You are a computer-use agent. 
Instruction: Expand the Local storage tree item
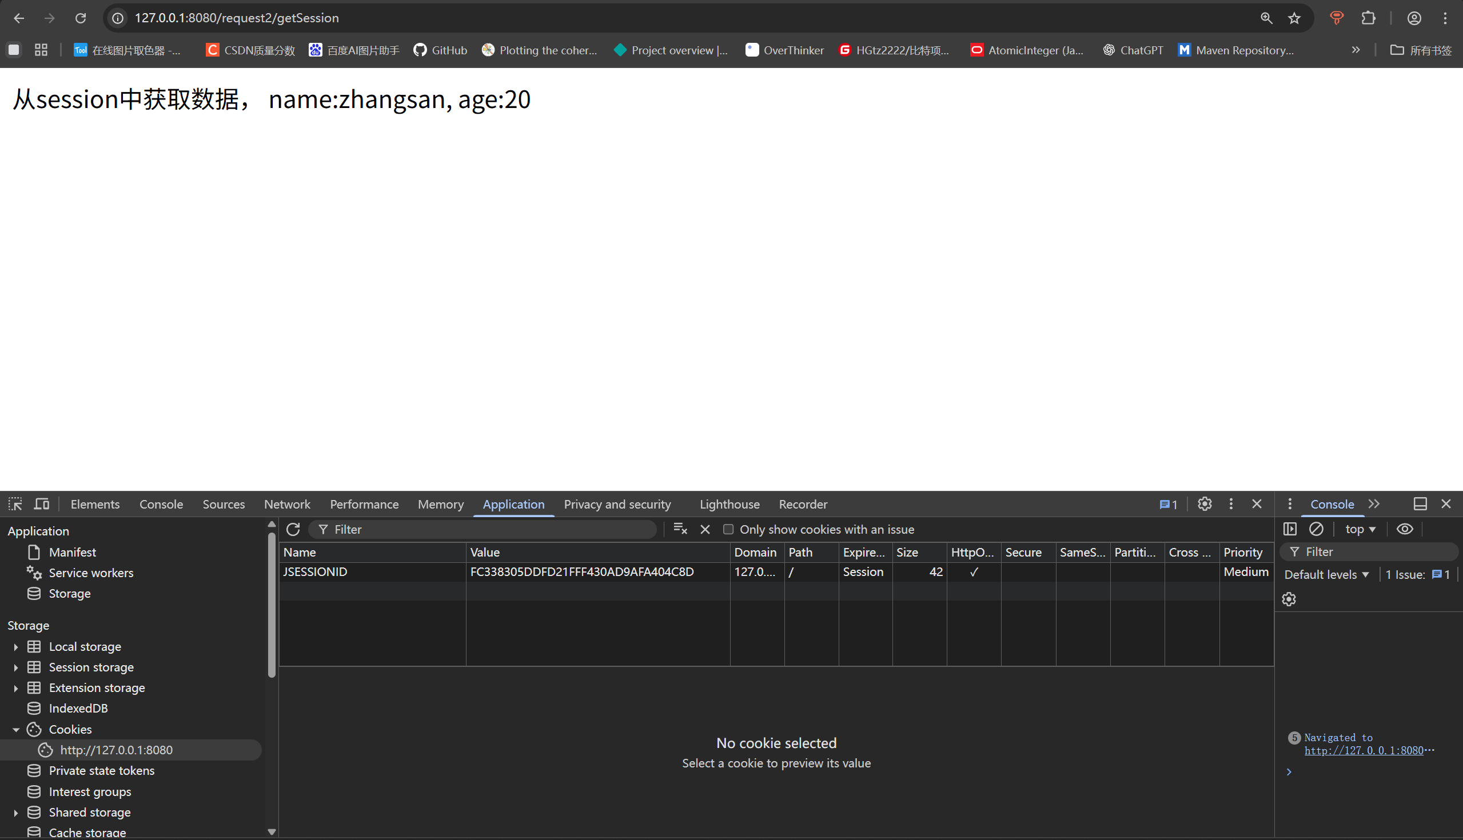pyautogui.click(x=15, y=647)
